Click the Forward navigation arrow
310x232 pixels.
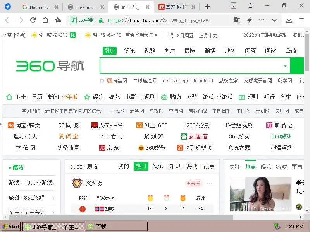click(x=21, y=20)
